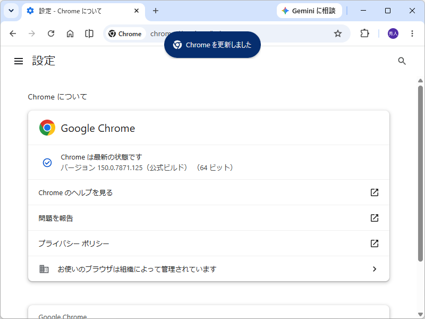Screen dimensions: 425x319
Task: Click the '設定' page title
Action: [x=44, y=61]
